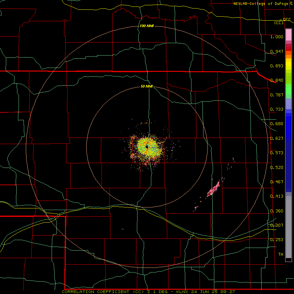Click the 0.893 legend value
Screen dimensions: 294x294
pyautogui.click(x=277, y=66)
